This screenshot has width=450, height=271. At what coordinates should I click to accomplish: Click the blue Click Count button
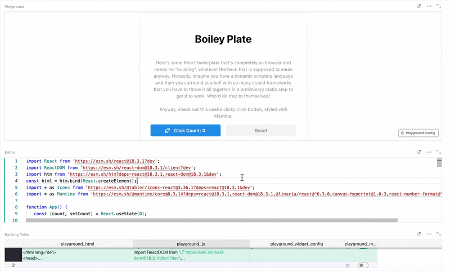coord(185,131)
